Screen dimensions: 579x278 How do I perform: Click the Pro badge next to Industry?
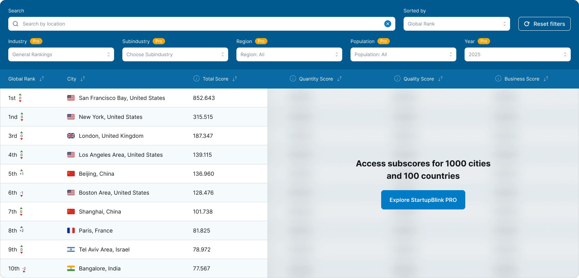pyautogui.click(x=36, y=41)
